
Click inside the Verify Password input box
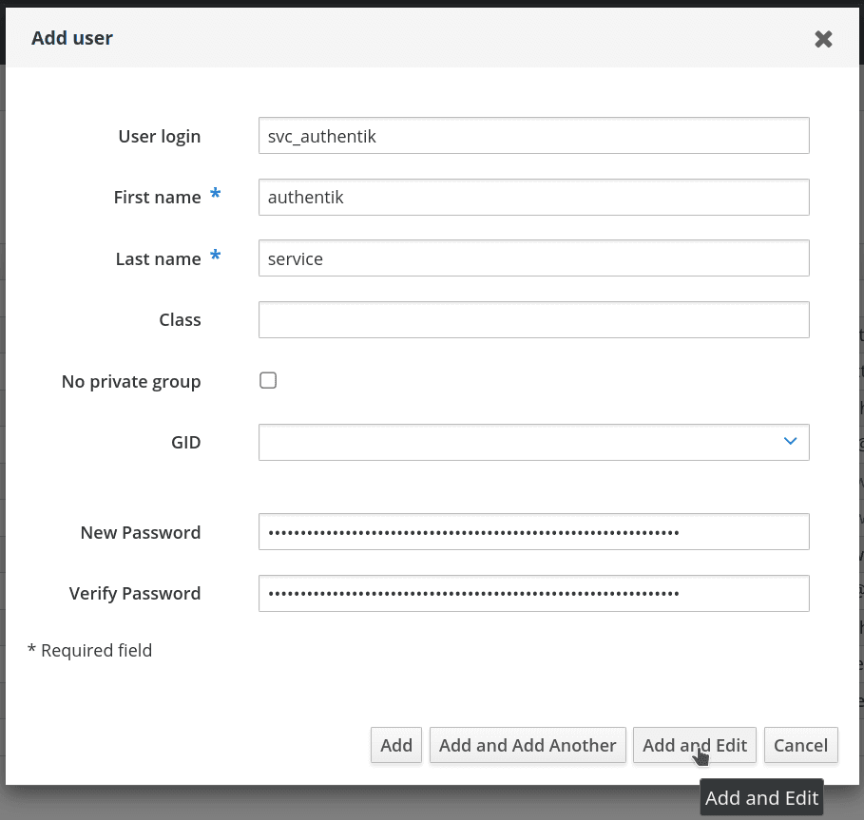533,594
